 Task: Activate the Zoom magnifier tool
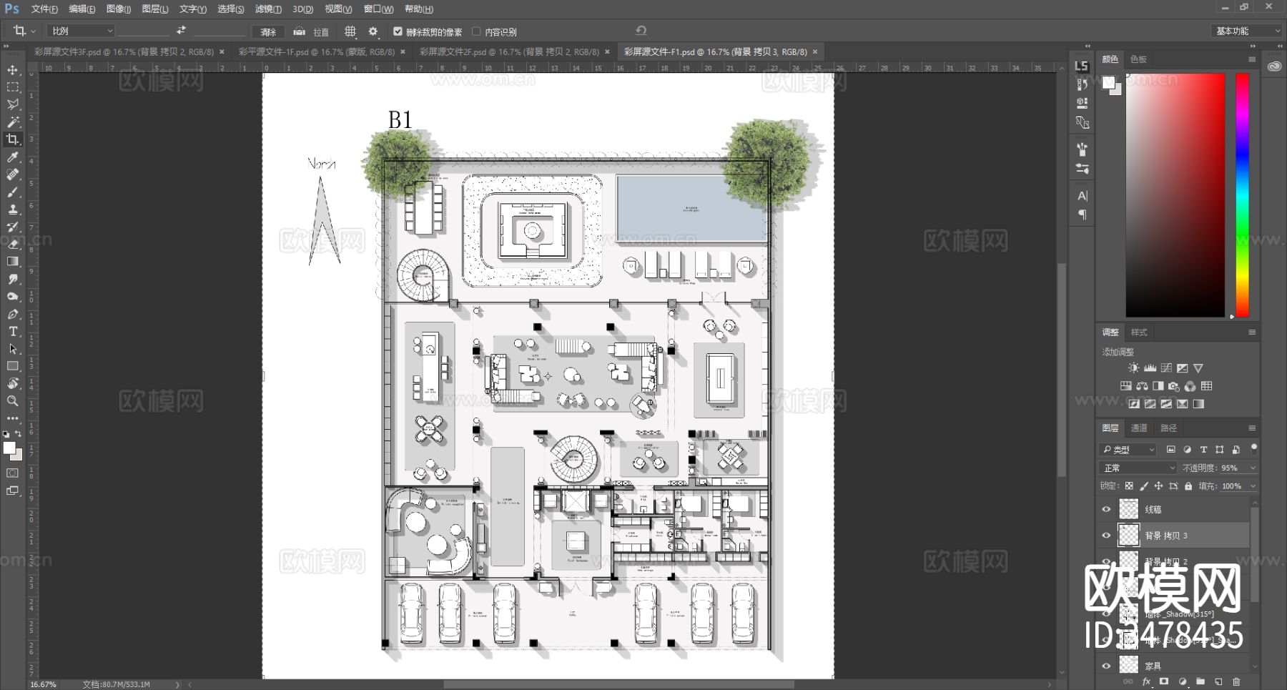pos(13,401)
